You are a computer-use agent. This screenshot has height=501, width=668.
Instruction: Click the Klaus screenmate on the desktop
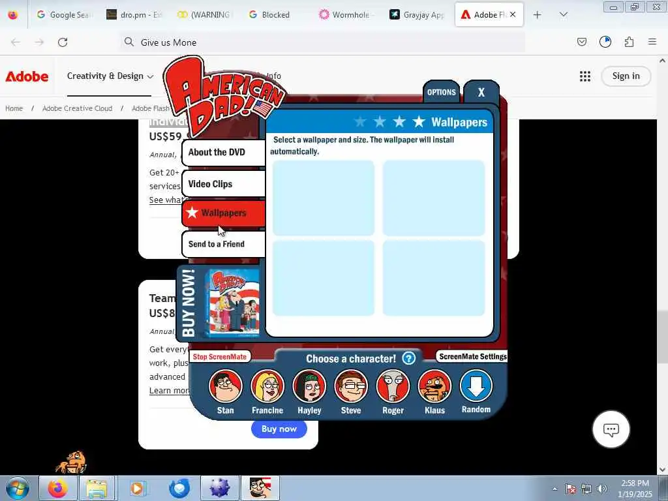click(x=72, y=462)
